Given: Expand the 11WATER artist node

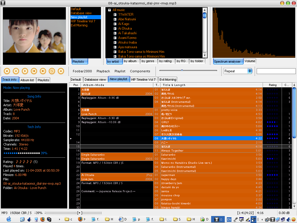Looking at the screenshot, I should point(115,15).
